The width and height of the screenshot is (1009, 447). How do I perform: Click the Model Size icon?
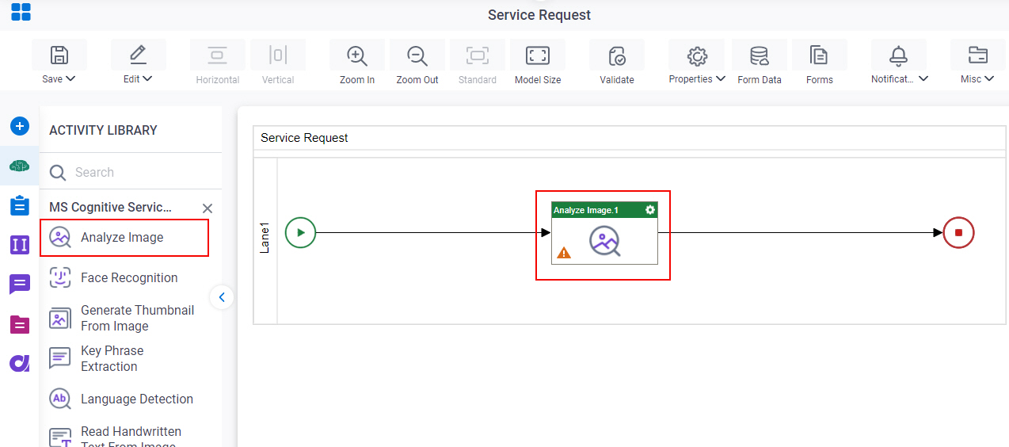tap(538, 55)
